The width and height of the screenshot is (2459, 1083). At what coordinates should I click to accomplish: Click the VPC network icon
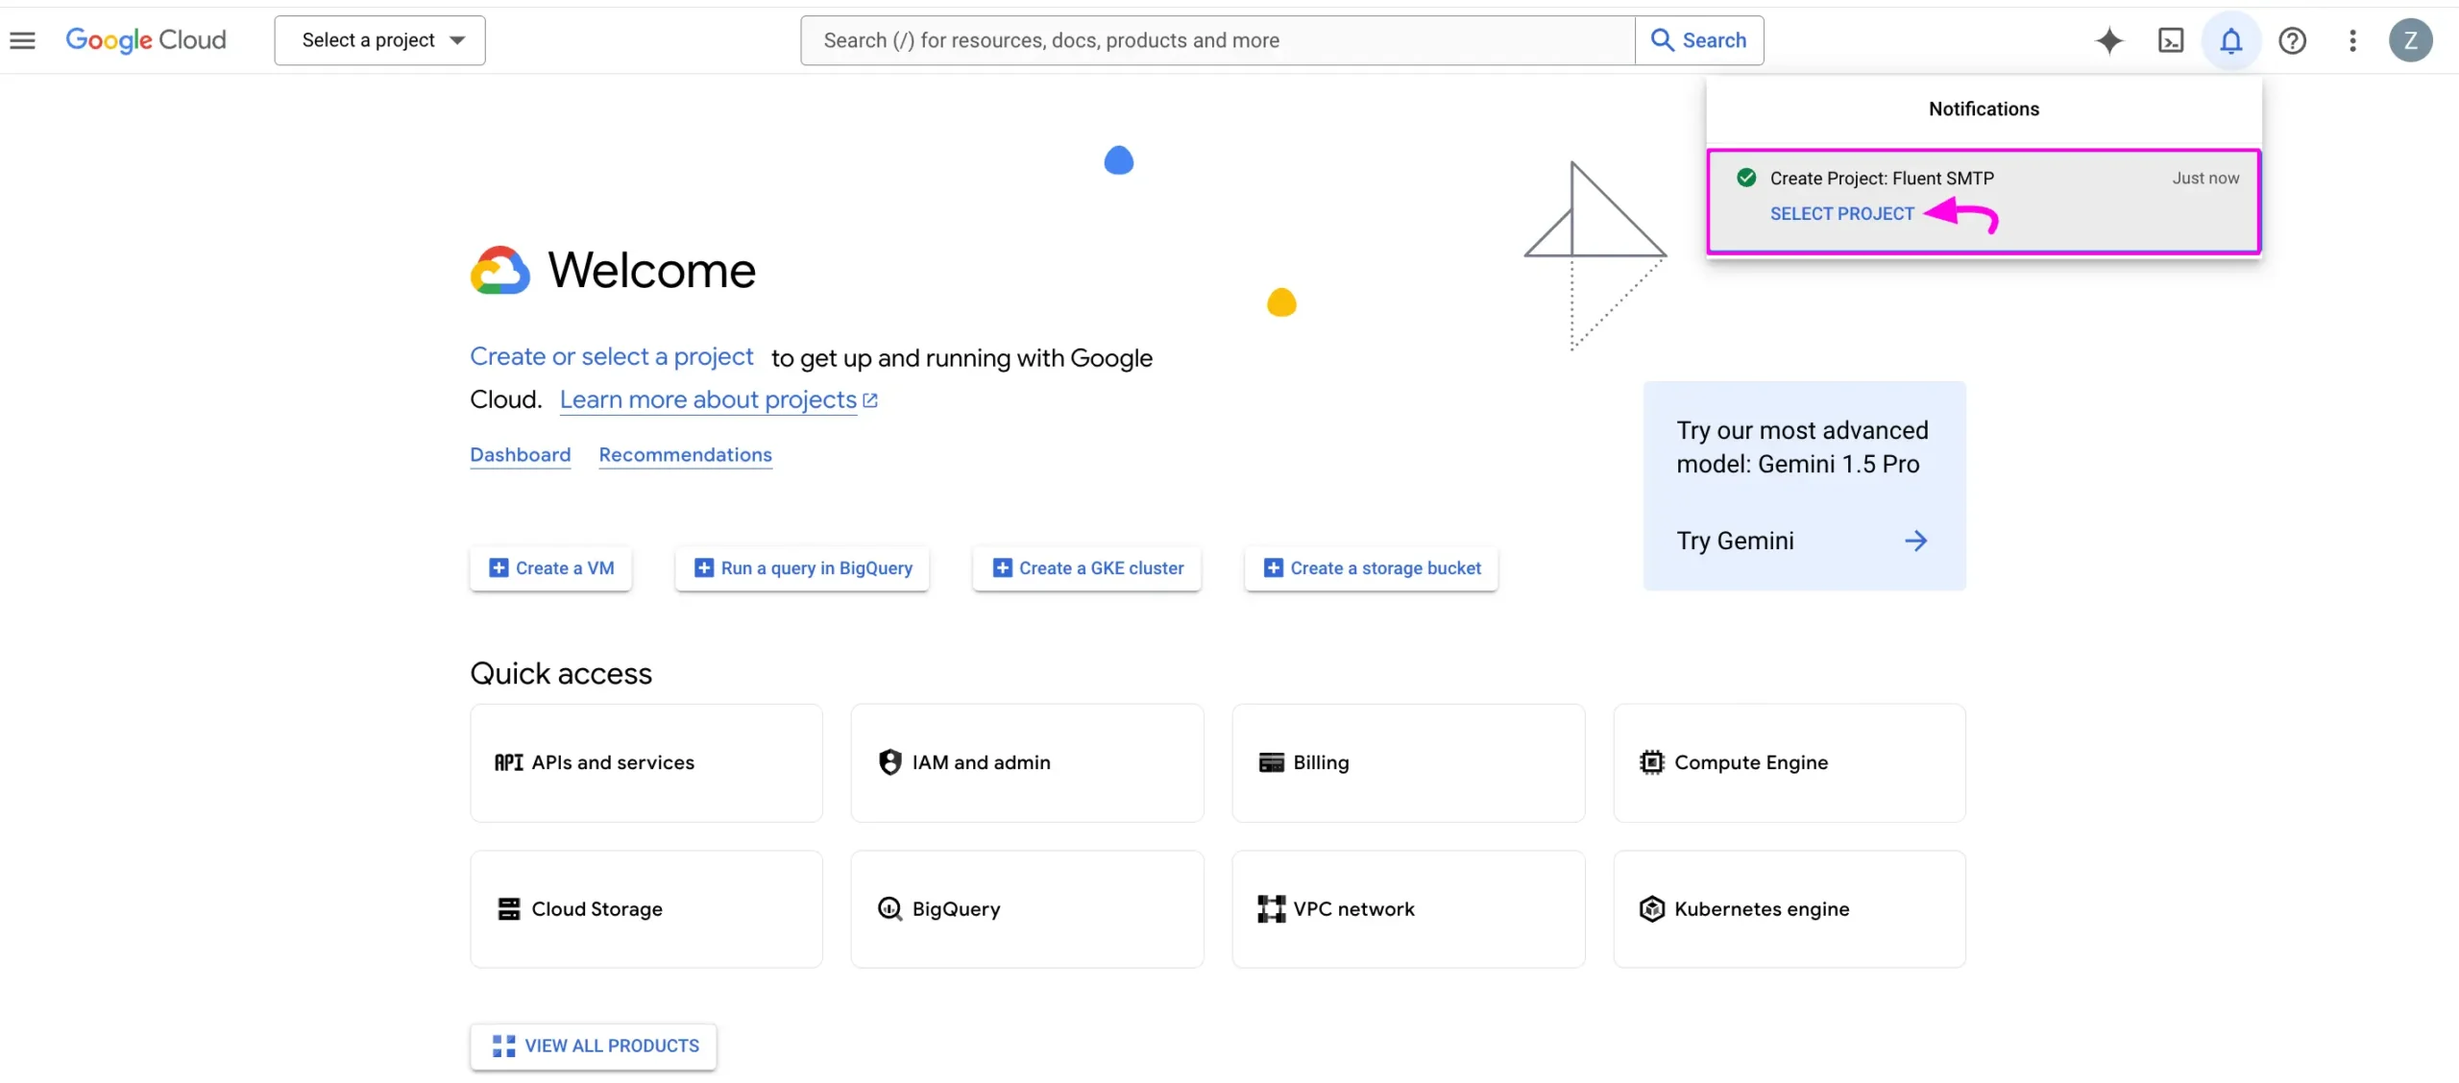[x=1269, y=907]
